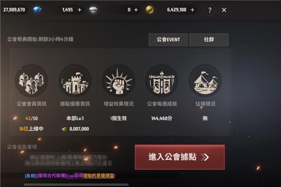Screen dimensions: 281x187
Task: Open the 佔領現況 tent icon
Action: (x=205, y=81)
